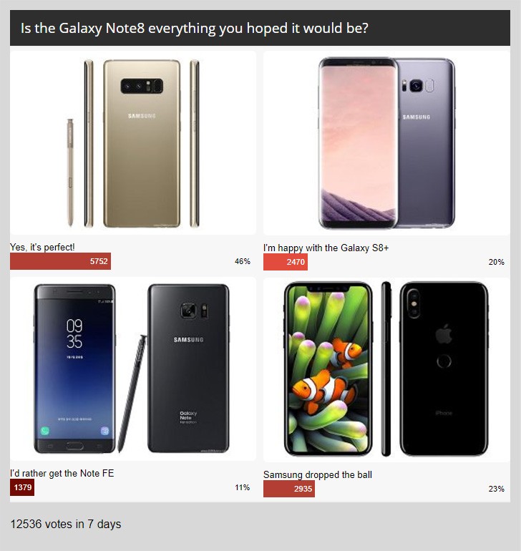Click the dark red bar showing 1379 votes
Screen dimensions: 521x551
[x=22, y=487]
